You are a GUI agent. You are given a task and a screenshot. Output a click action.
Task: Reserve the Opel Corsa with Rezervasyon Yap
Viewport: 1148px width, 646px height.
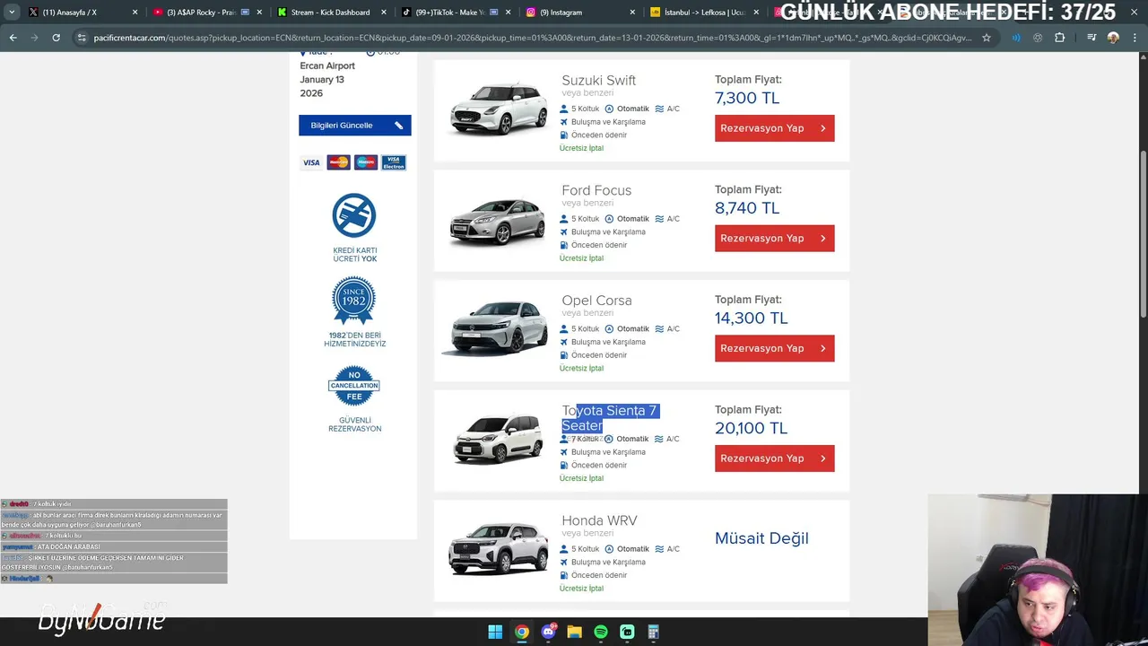click(x=774, y=348)
